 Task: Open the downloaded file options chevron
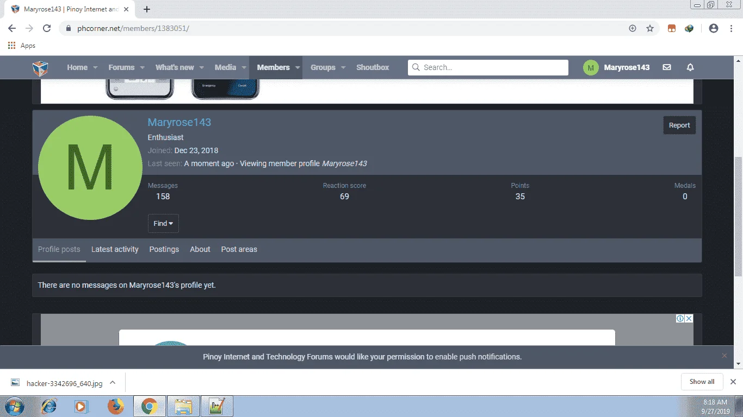click(113, 382)
